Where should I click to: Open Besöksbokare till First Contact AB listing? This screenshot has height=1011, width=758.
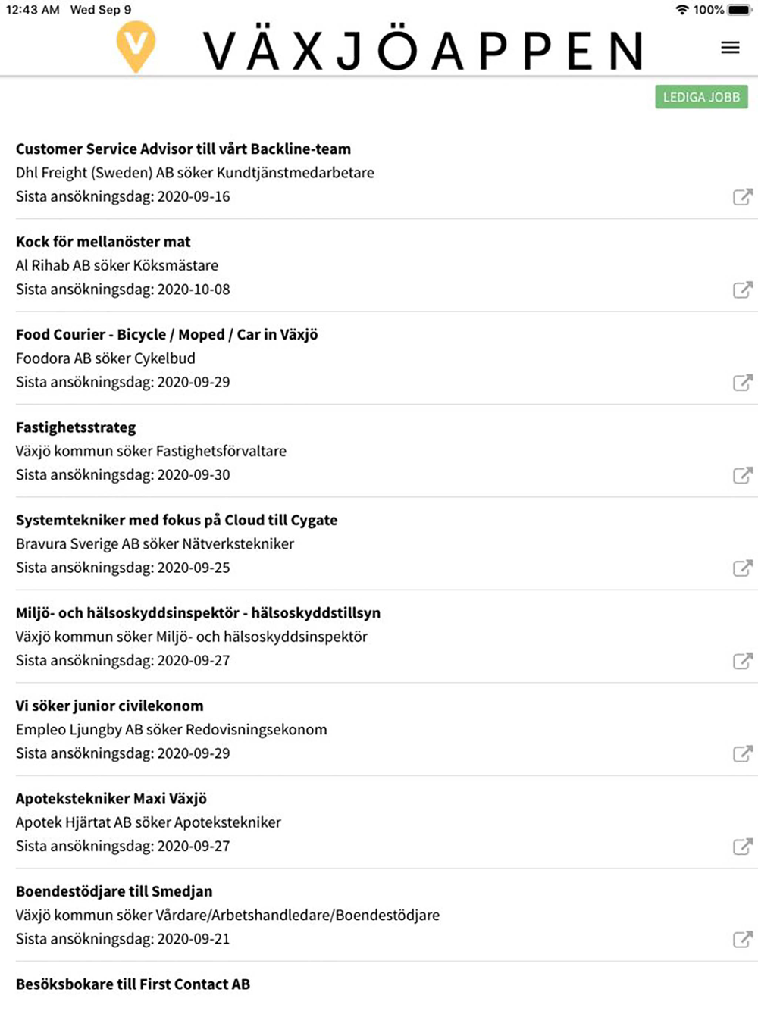[x=133, y=984]
